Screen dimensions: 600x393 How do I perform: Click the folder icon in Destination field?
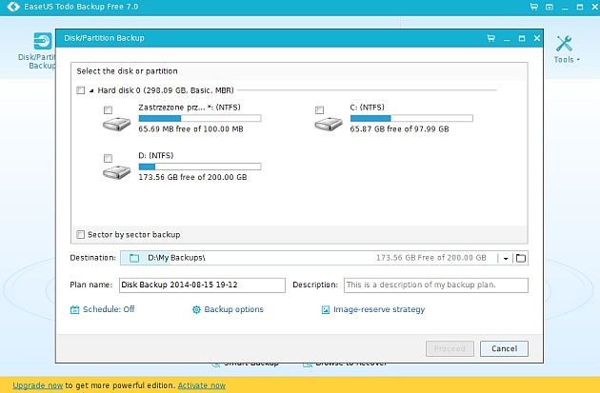coord(134,258)
